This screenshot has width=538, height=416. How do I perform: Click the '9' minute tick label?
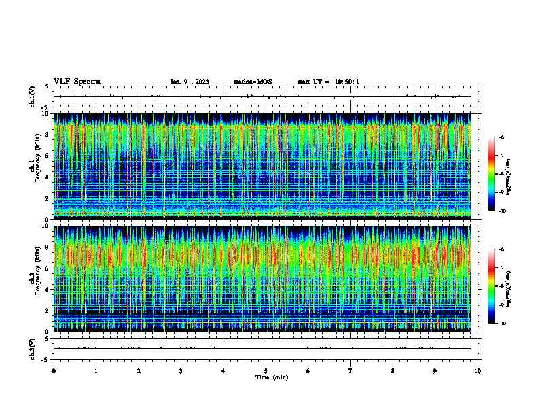(435, 371)
